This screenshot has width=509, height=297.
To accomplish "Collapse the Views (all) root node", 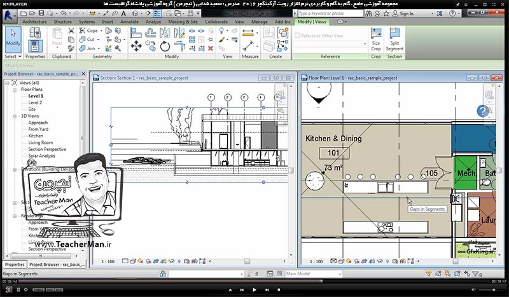I will pyautogui.click(x=7, y=83).
